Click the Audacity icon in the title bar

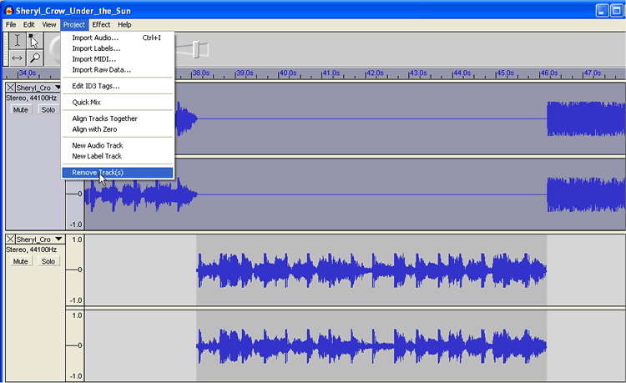[x=8, y=10]
